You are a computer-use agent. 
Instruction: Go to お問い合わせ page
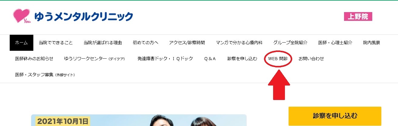(311, 59)
